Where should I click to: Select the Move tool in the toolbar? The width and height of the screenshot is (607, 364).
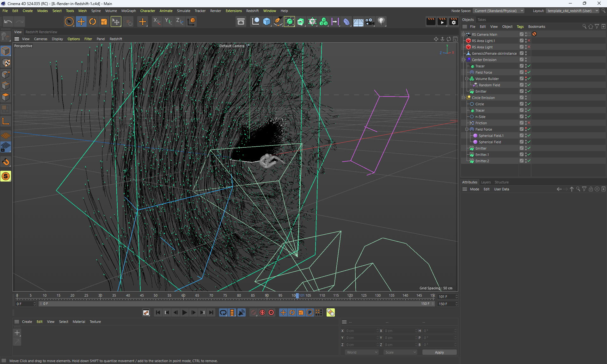(x=81, y=22)
